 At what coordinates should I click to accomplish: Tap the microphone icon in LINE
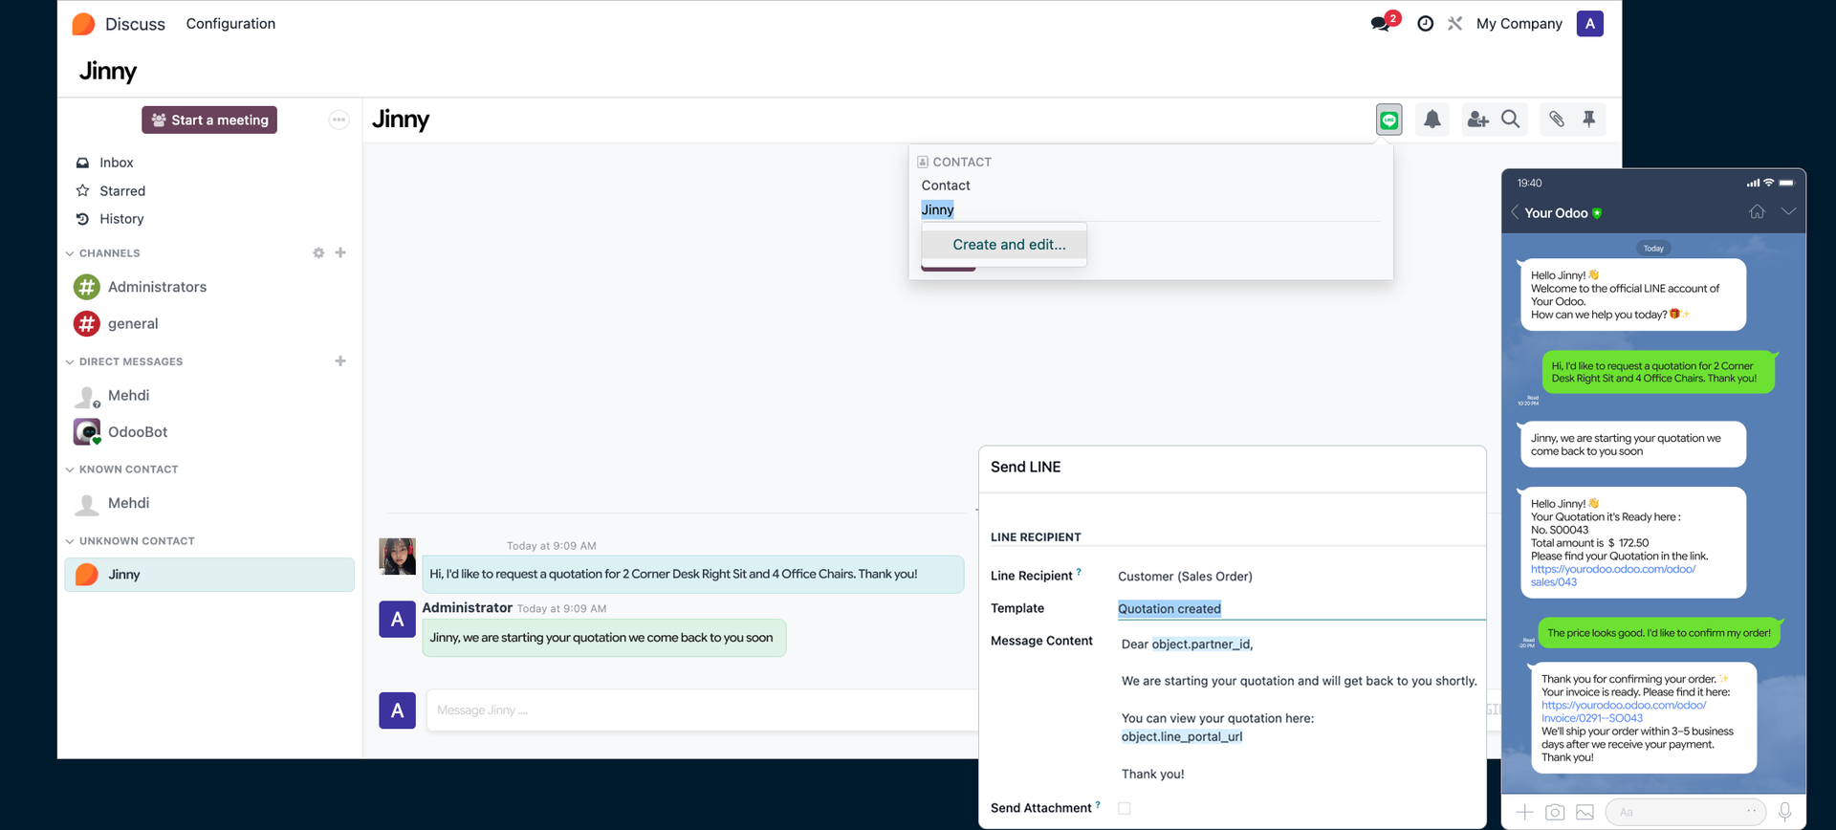pos(1784,812)
